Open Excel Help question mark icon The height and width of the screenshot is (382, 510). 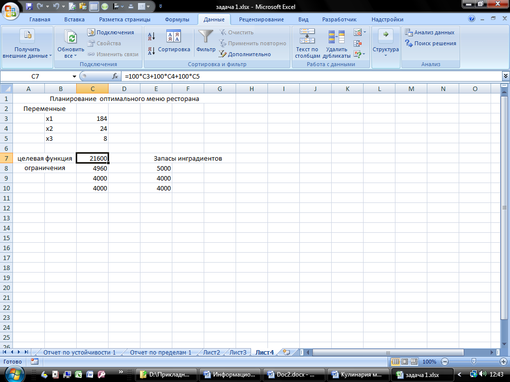472,19
